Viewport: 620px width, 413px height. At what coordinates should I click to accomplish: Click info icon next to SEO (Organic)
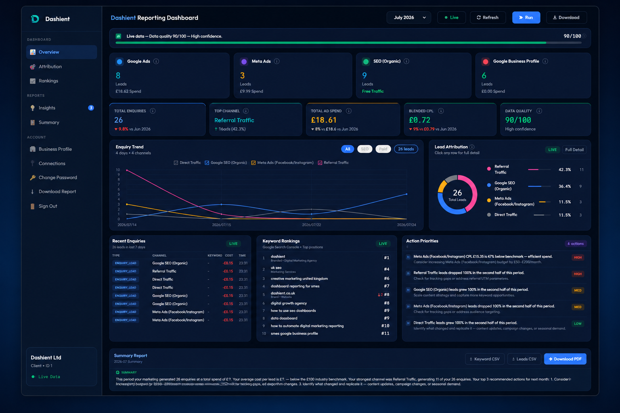[x=406, y=61]
